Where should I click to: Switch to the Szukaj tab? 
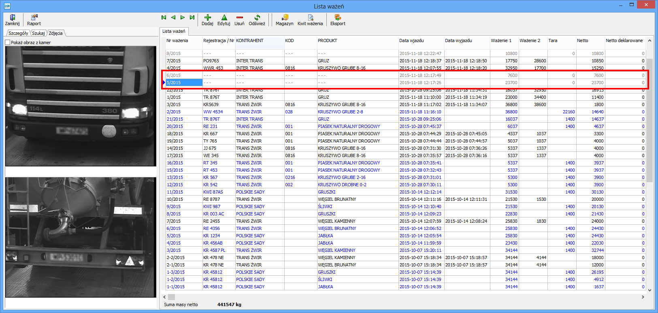coord(38,33)
